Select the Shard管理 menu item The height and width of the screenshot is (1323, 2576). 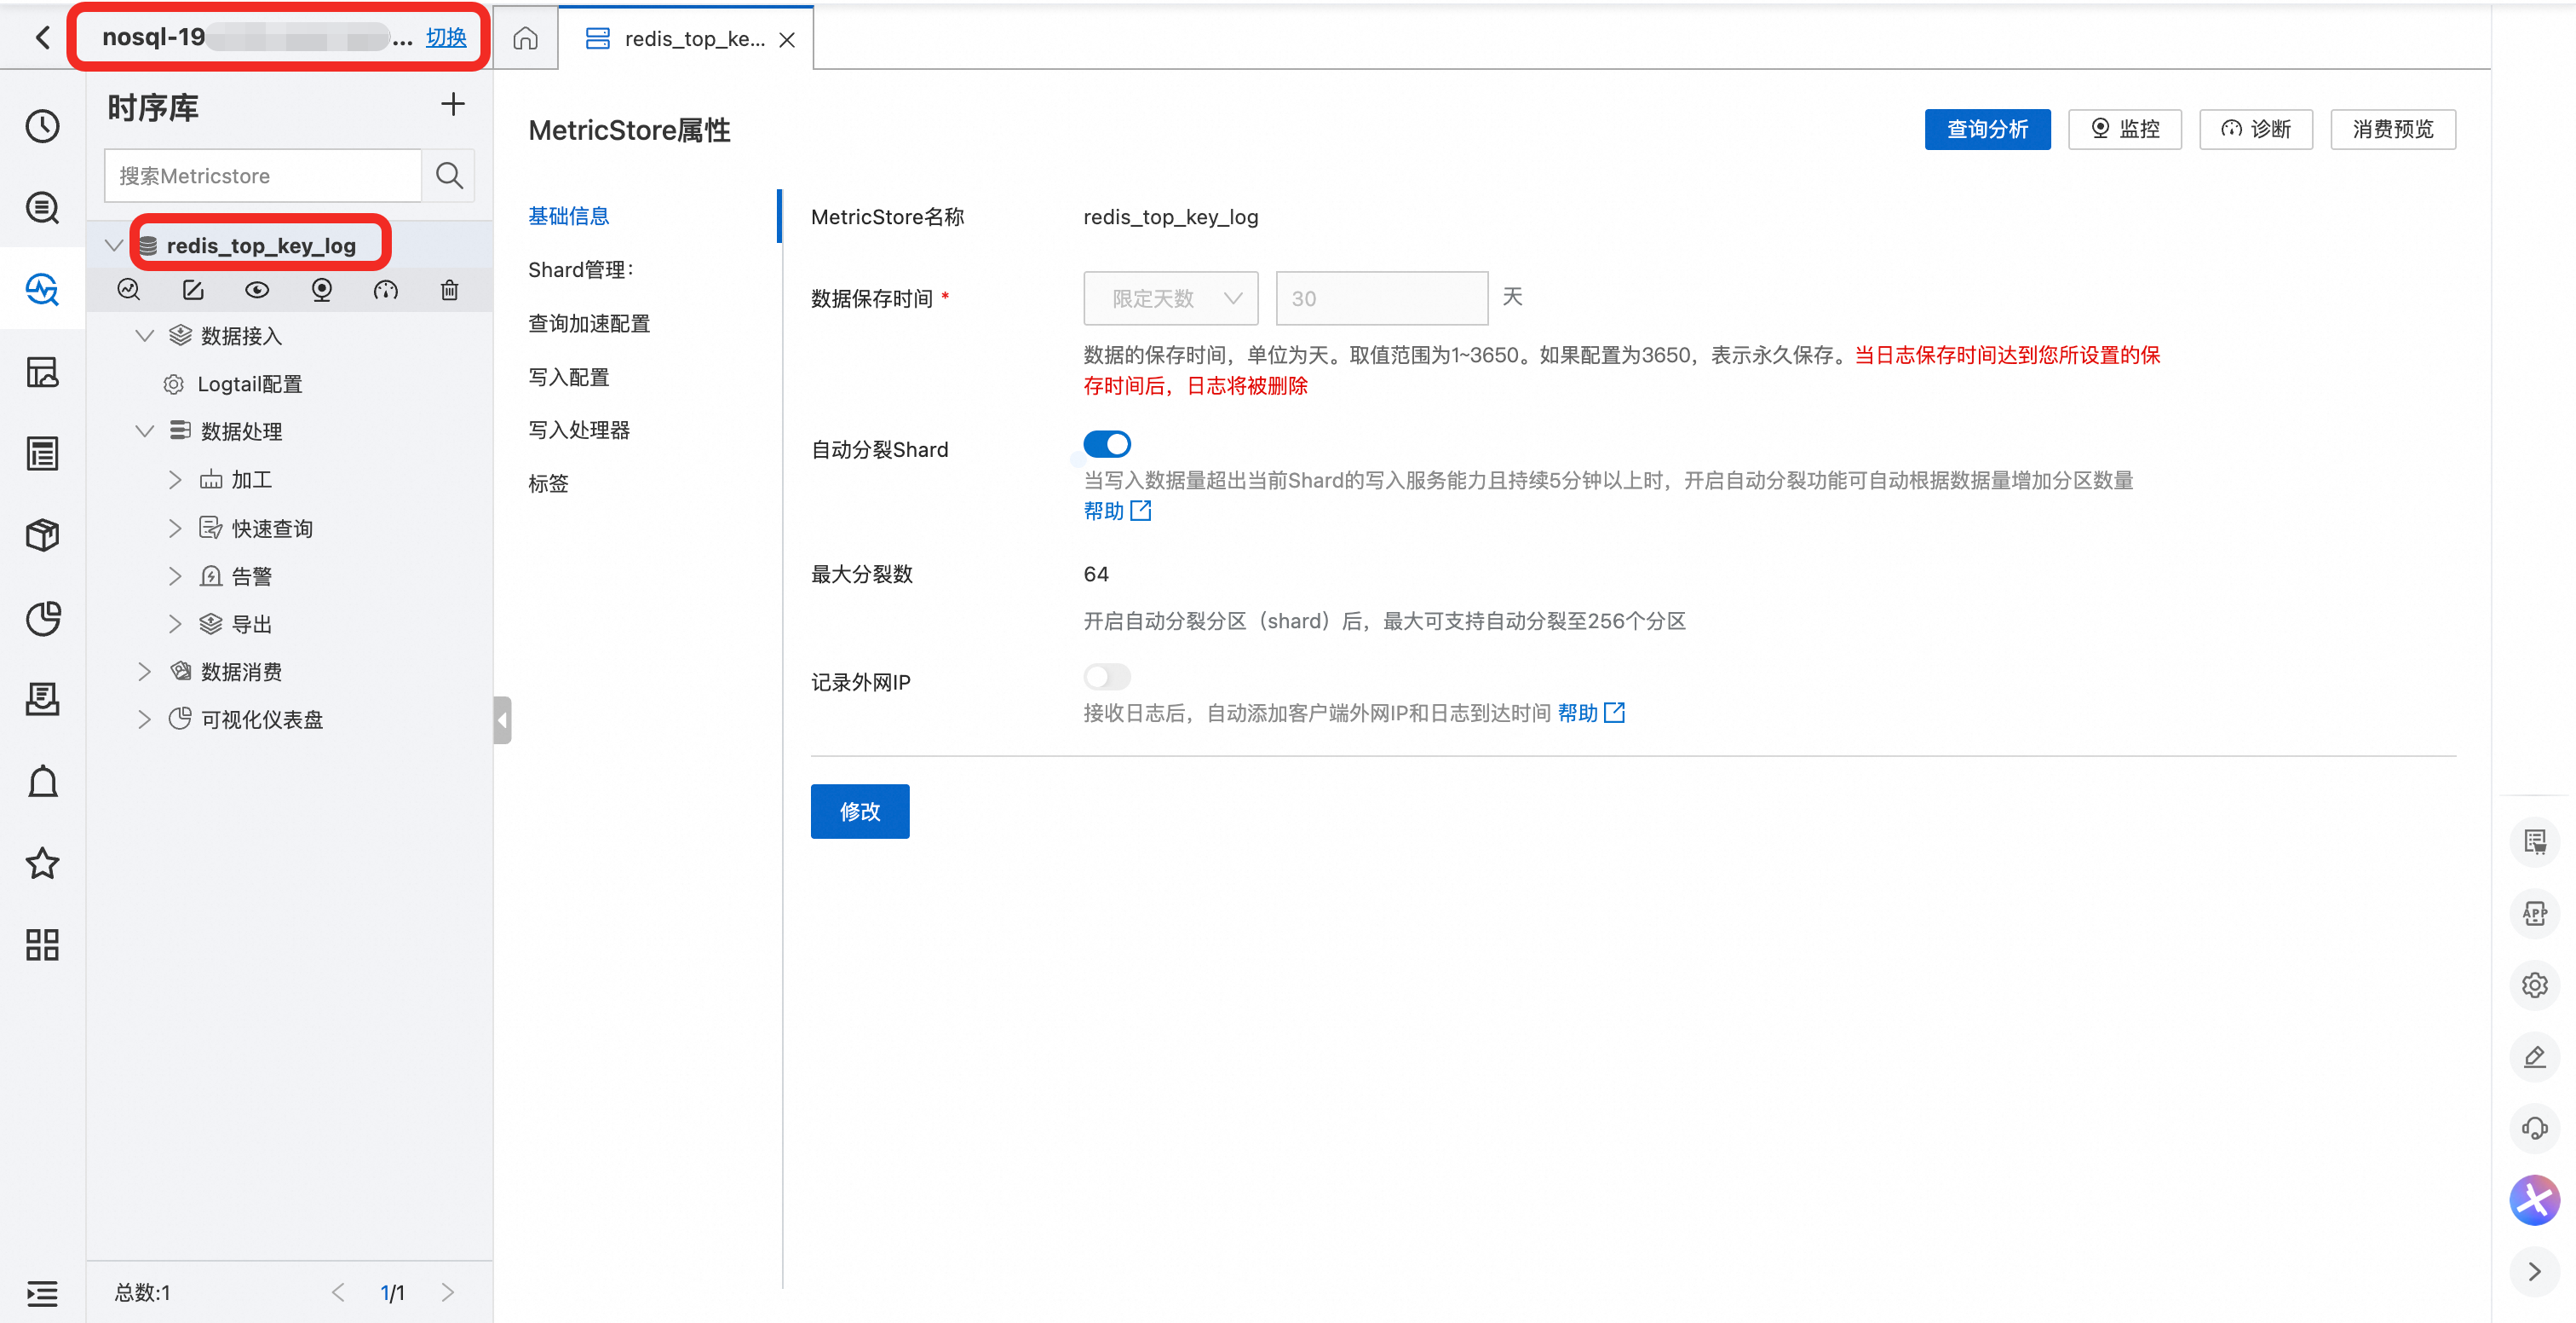point(580,270)
